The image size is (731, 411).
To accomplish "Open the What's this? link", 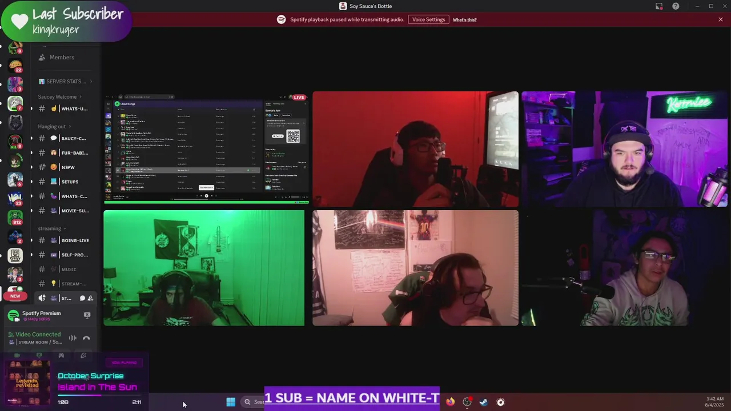I will click(464, 19).
